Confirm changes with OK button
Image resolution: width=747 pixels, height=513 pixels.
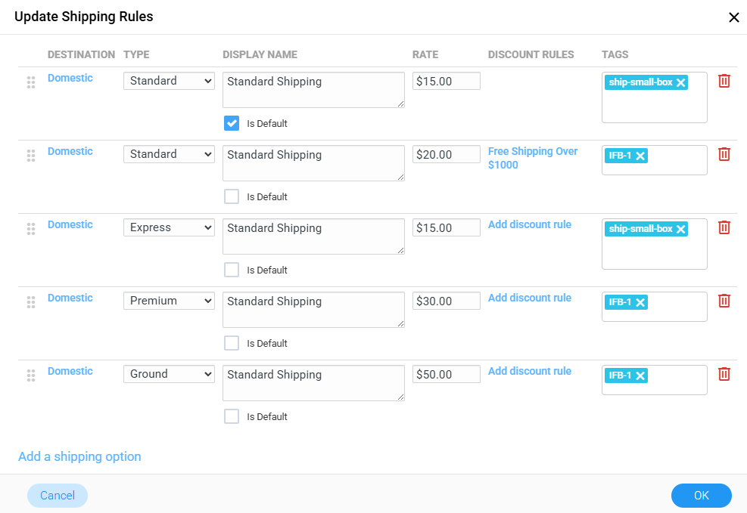pyautogui.click(x=702, y=496)
